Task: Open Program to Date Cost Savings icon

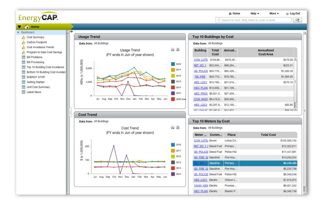Action: 24,52
